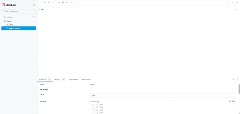The width and height of the screenshot is (240, 114).
Task: Click the scrollbar down arrow in controls panel
Action: (x=239, y=113)
